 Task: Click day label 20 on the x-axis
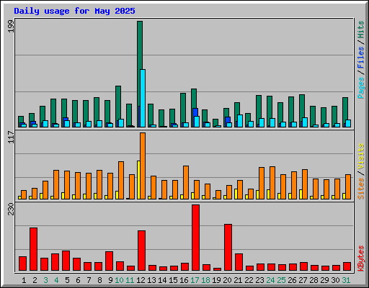click(227, 280)
